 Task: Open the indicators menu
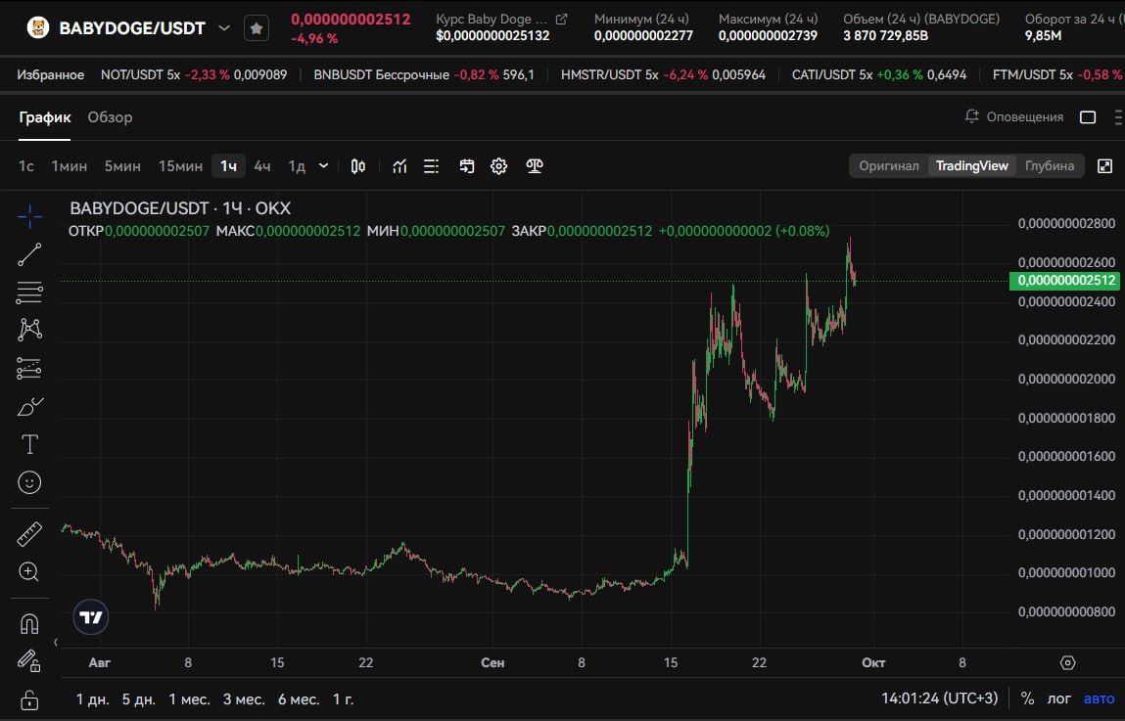point(399,166)
